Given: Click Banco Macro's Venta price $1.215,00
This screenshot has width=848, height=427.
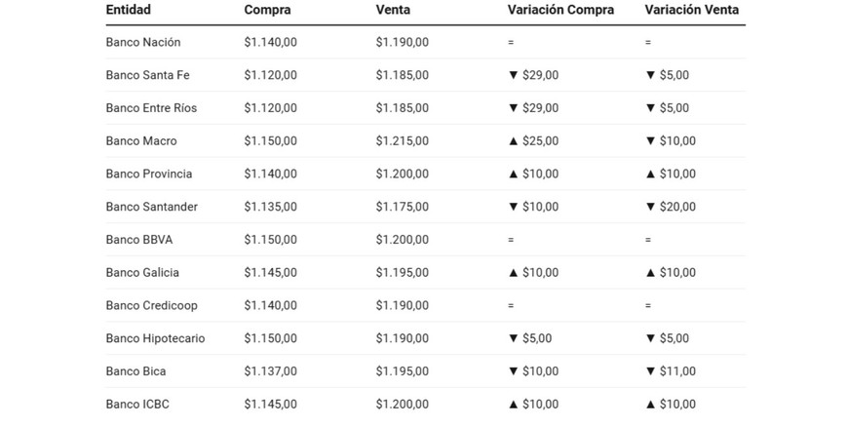Looking at the screenshot, I should (402, 141).
